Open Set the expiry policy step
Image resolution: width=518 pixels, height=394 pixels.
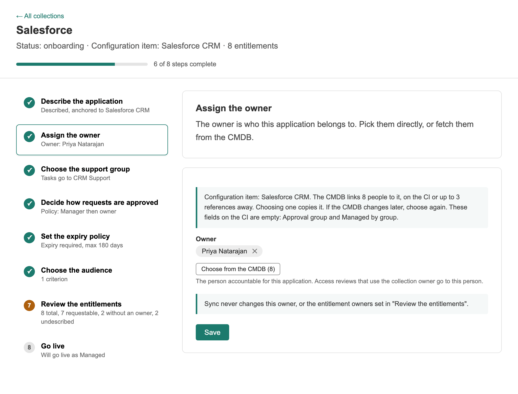click(x=92, y=241)
